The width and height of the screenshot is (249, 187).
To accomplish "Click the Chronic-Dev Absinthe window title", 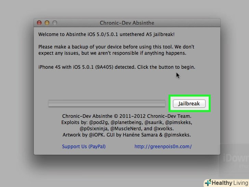I will tap(127, 23).
